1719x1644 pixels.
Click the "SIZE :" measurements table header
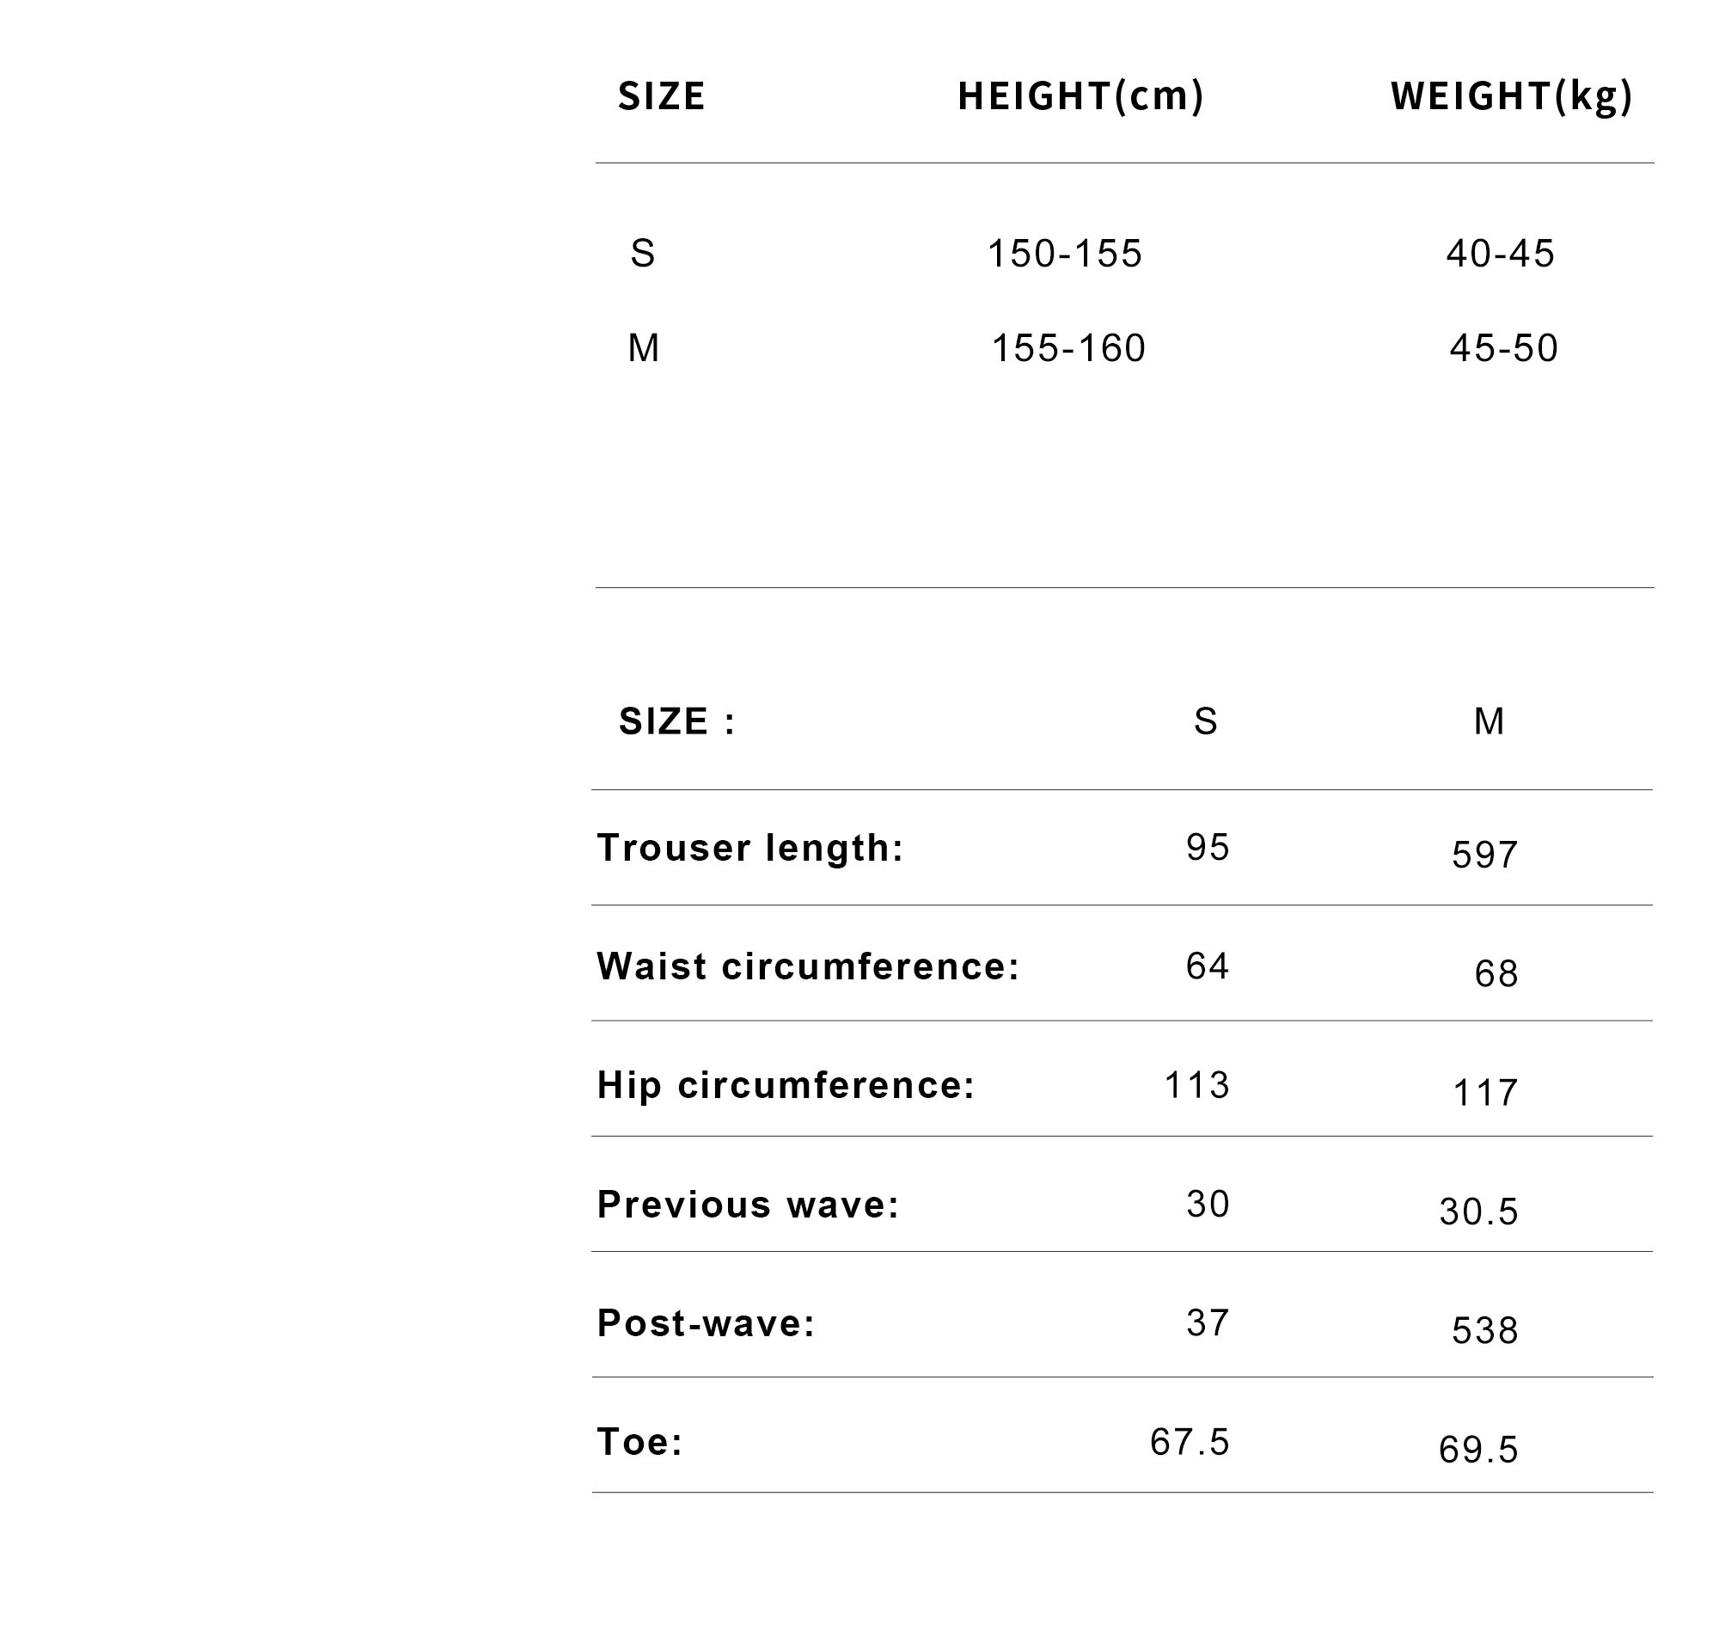click(677, 722)
